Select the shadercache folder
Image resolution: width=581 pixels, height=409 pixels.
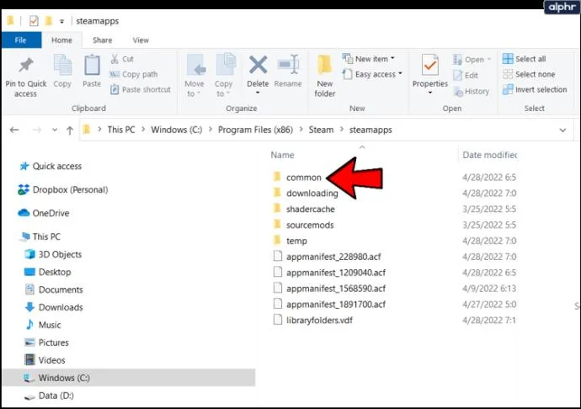[x=311, y=209]
